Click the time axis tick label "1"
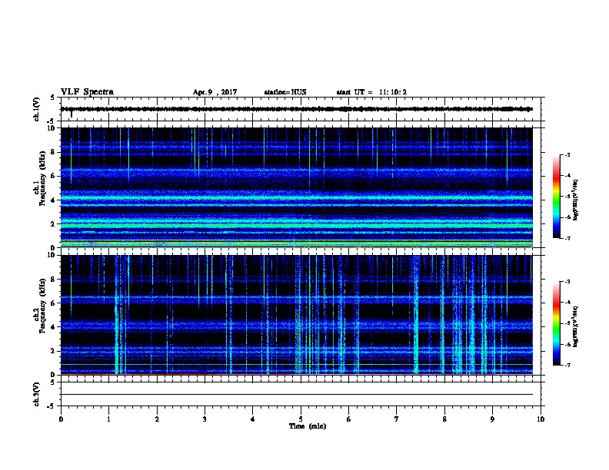Image resolution: width=609 pixels, height=470 pixels. [x=108, y=419]
